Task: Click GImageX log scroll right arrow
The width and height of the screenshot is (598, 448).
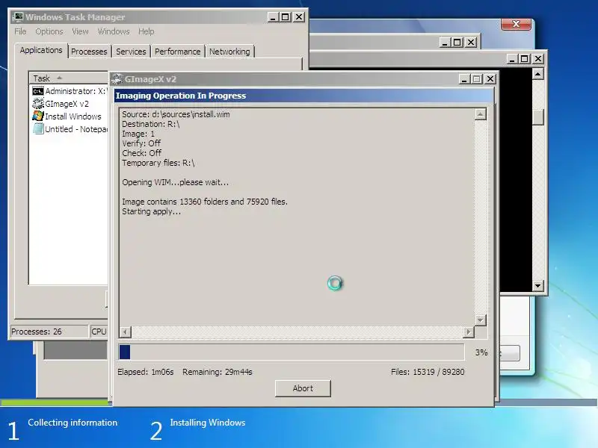Action: tap(469, 332)
